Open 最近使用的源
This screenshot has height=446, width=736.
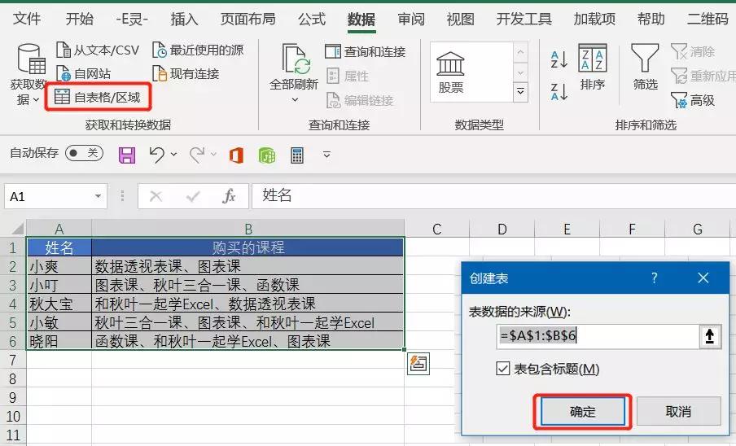pos(198,50)
